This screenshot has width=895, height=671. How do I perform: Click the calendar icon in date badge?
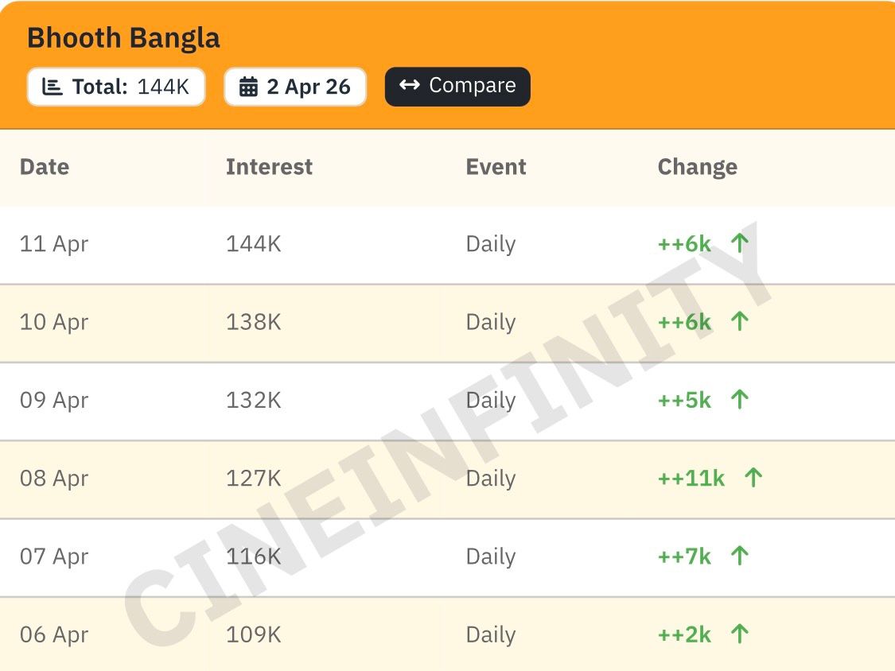[x=248, y=87]
